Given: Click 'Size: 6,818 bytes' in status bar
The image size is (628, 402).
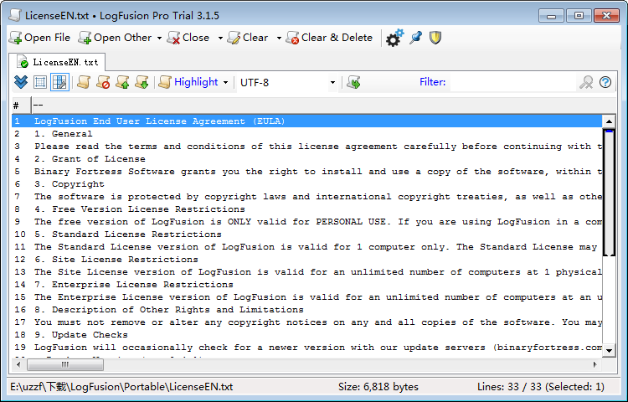Looking at the screenshot, I should pyautogui.click(x=378, y=387).
